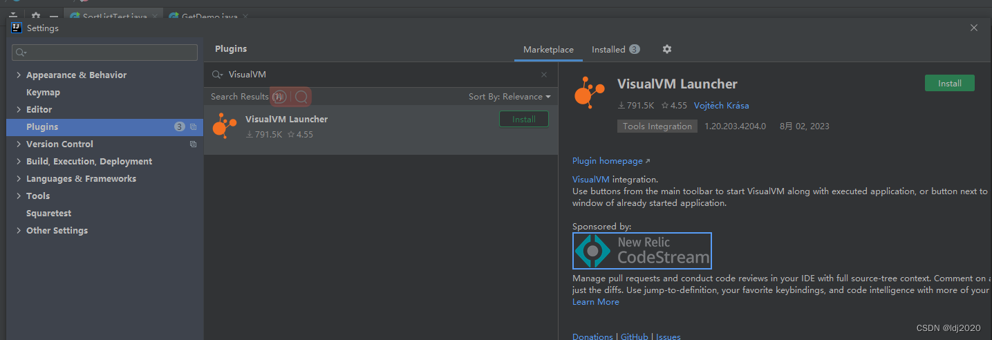The height and width of the screenshot is (340, 992).
Task: Click the Tools Integration category tag
Action: pos(657,126)
